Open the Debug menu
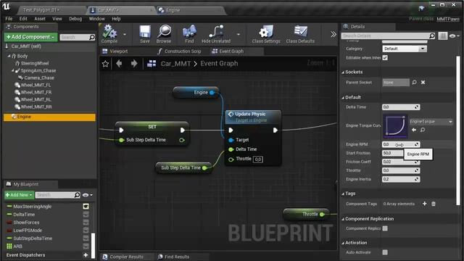464x261 pixels. tap(75, 19)
